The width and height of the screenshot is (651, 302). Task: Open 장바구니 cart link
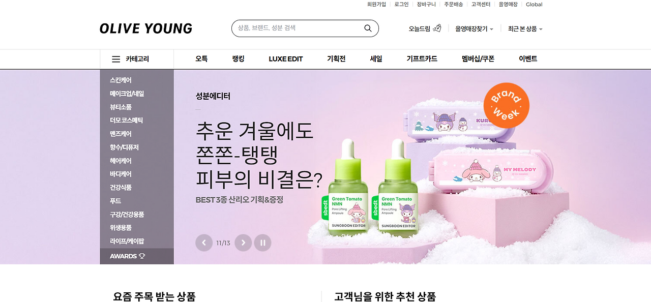426,5
